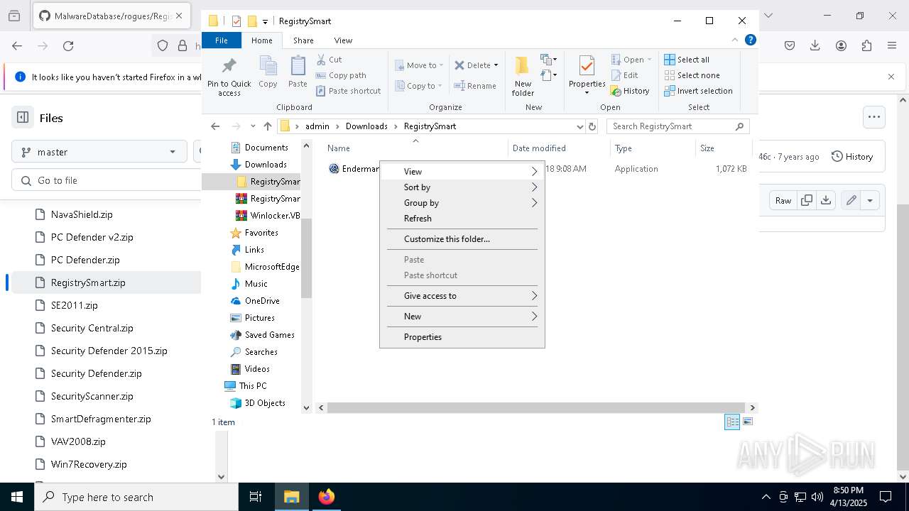
Task: Switch to the Large icons view in the status bar
Action: pyautogui.click(x=747, y=422)
